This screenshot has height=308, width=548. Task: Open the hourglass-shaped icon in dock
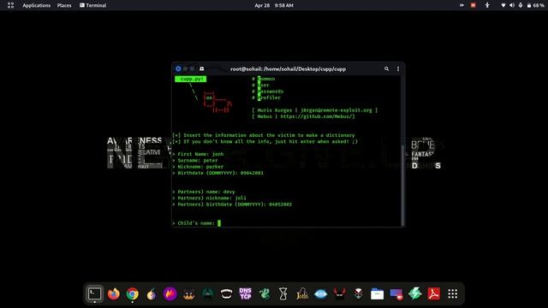click(283, 293)
